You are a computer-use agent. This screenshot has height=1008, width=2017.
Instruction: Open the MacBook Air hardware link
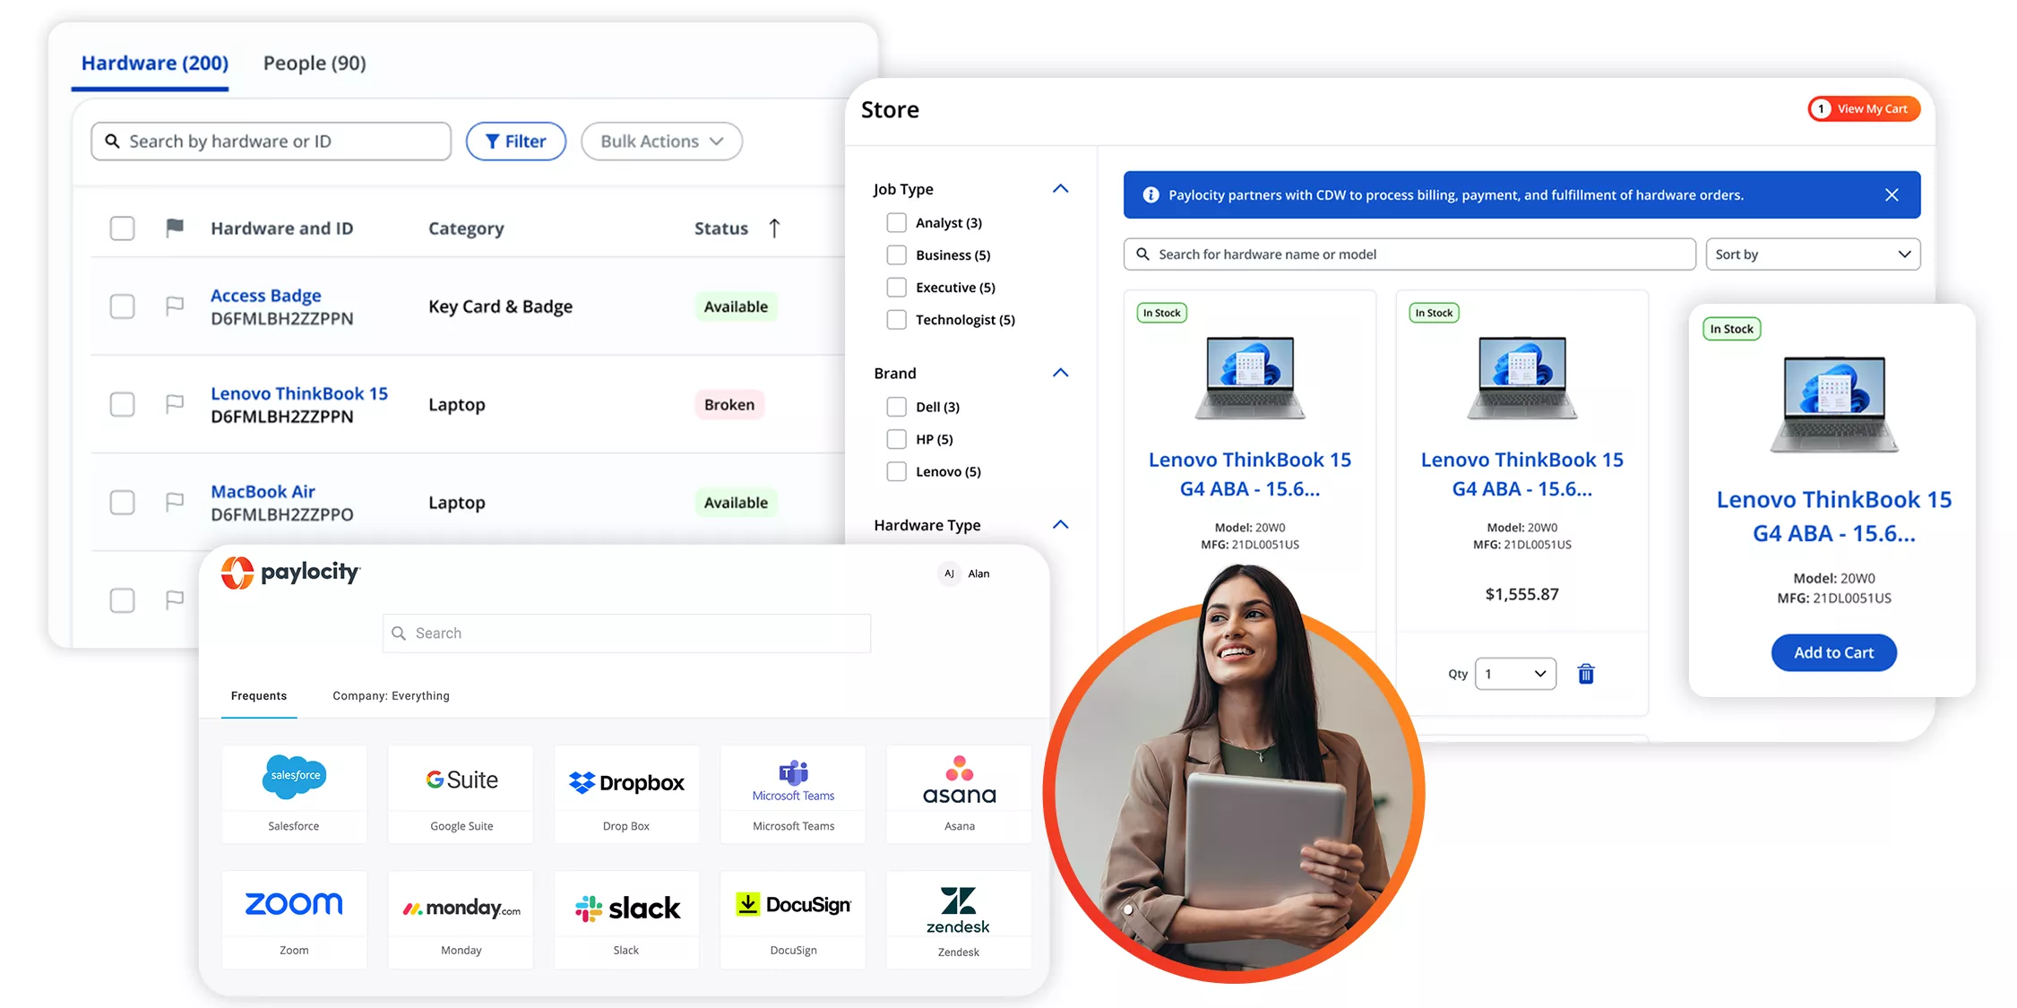[263, 492]
